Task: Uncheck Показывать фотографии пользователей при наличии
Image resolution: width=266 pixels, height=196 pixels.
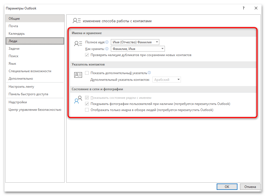Action: (x=87, y=104)
